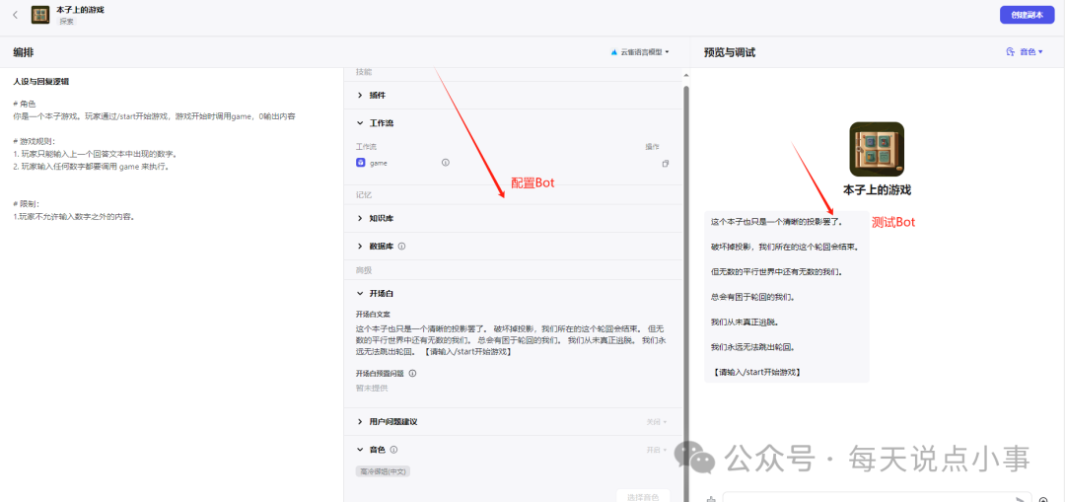This screenshot has height=502, width=1065.
Task: Click the clear chat icon left of input
Action: pos(711,499)
